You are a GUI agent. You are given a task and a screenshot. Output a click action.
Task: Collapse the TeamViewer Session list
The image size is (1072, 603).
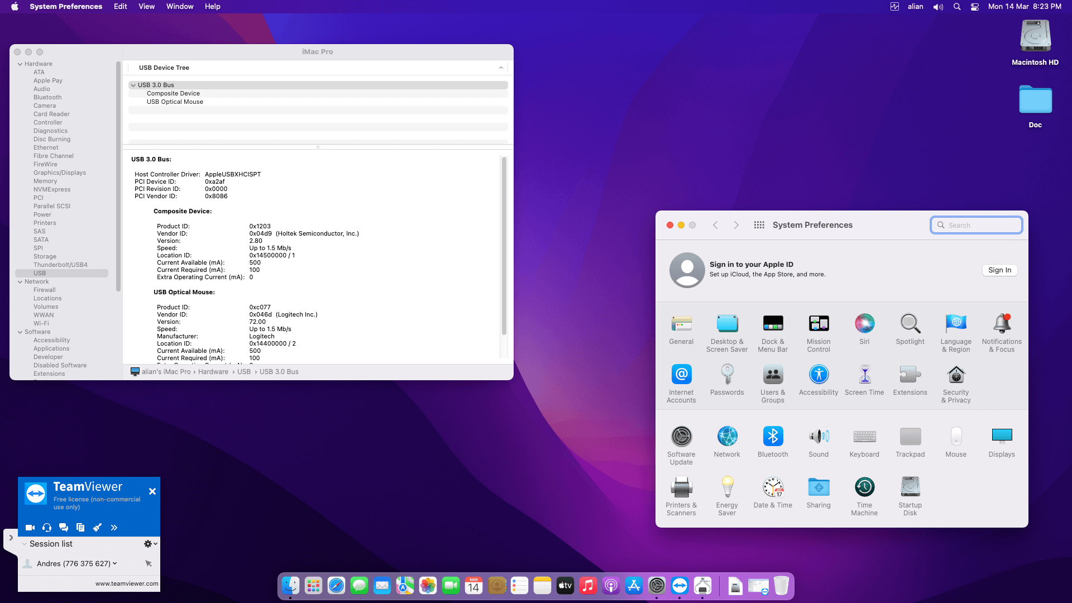point(25,544)
